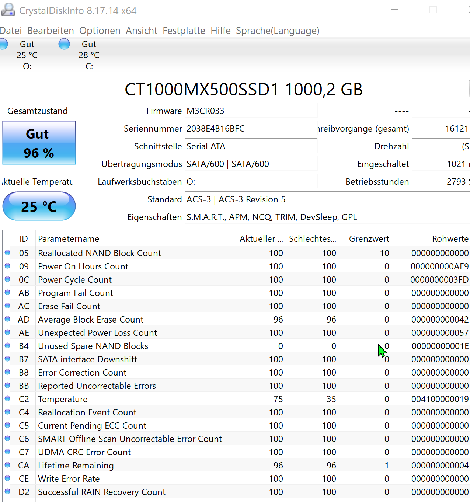Viewport: 470px width, 502px height.
Task: Select the C: drive status orb
Action: coord(64,44)
